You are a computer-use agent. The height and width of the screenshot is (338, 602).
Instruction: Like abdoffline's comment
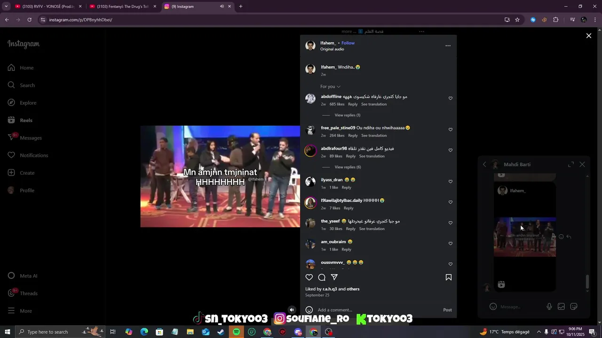click(451, 99)
